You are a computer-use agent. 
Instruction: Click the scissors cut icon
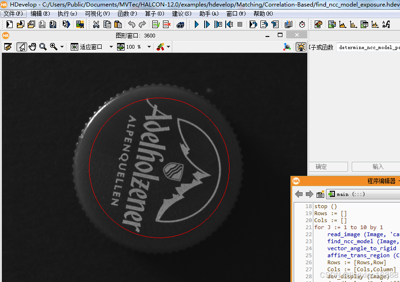tap(96, 24)
